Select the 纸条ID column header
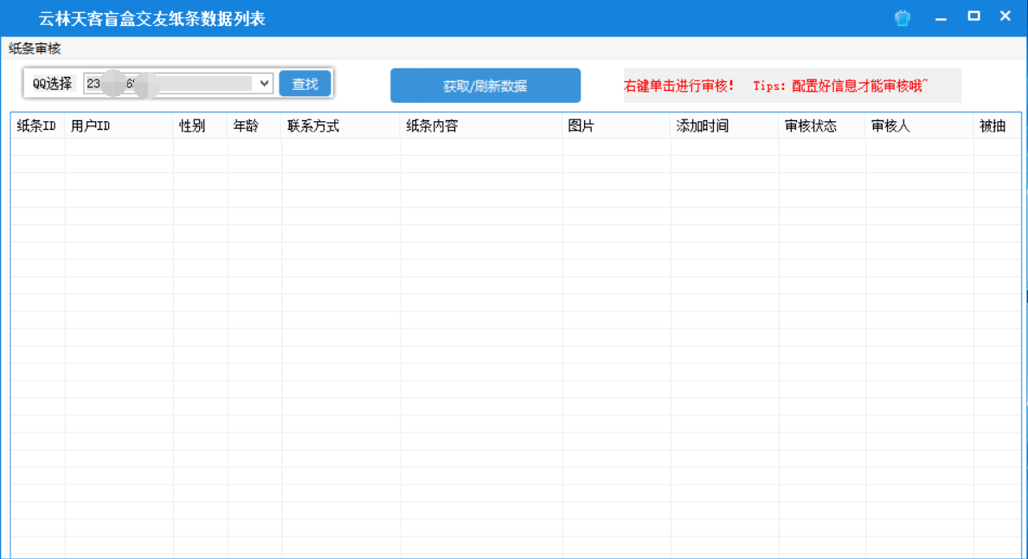Image resolution: width=1028 pixels, height=559 pixels. [35, 125]
